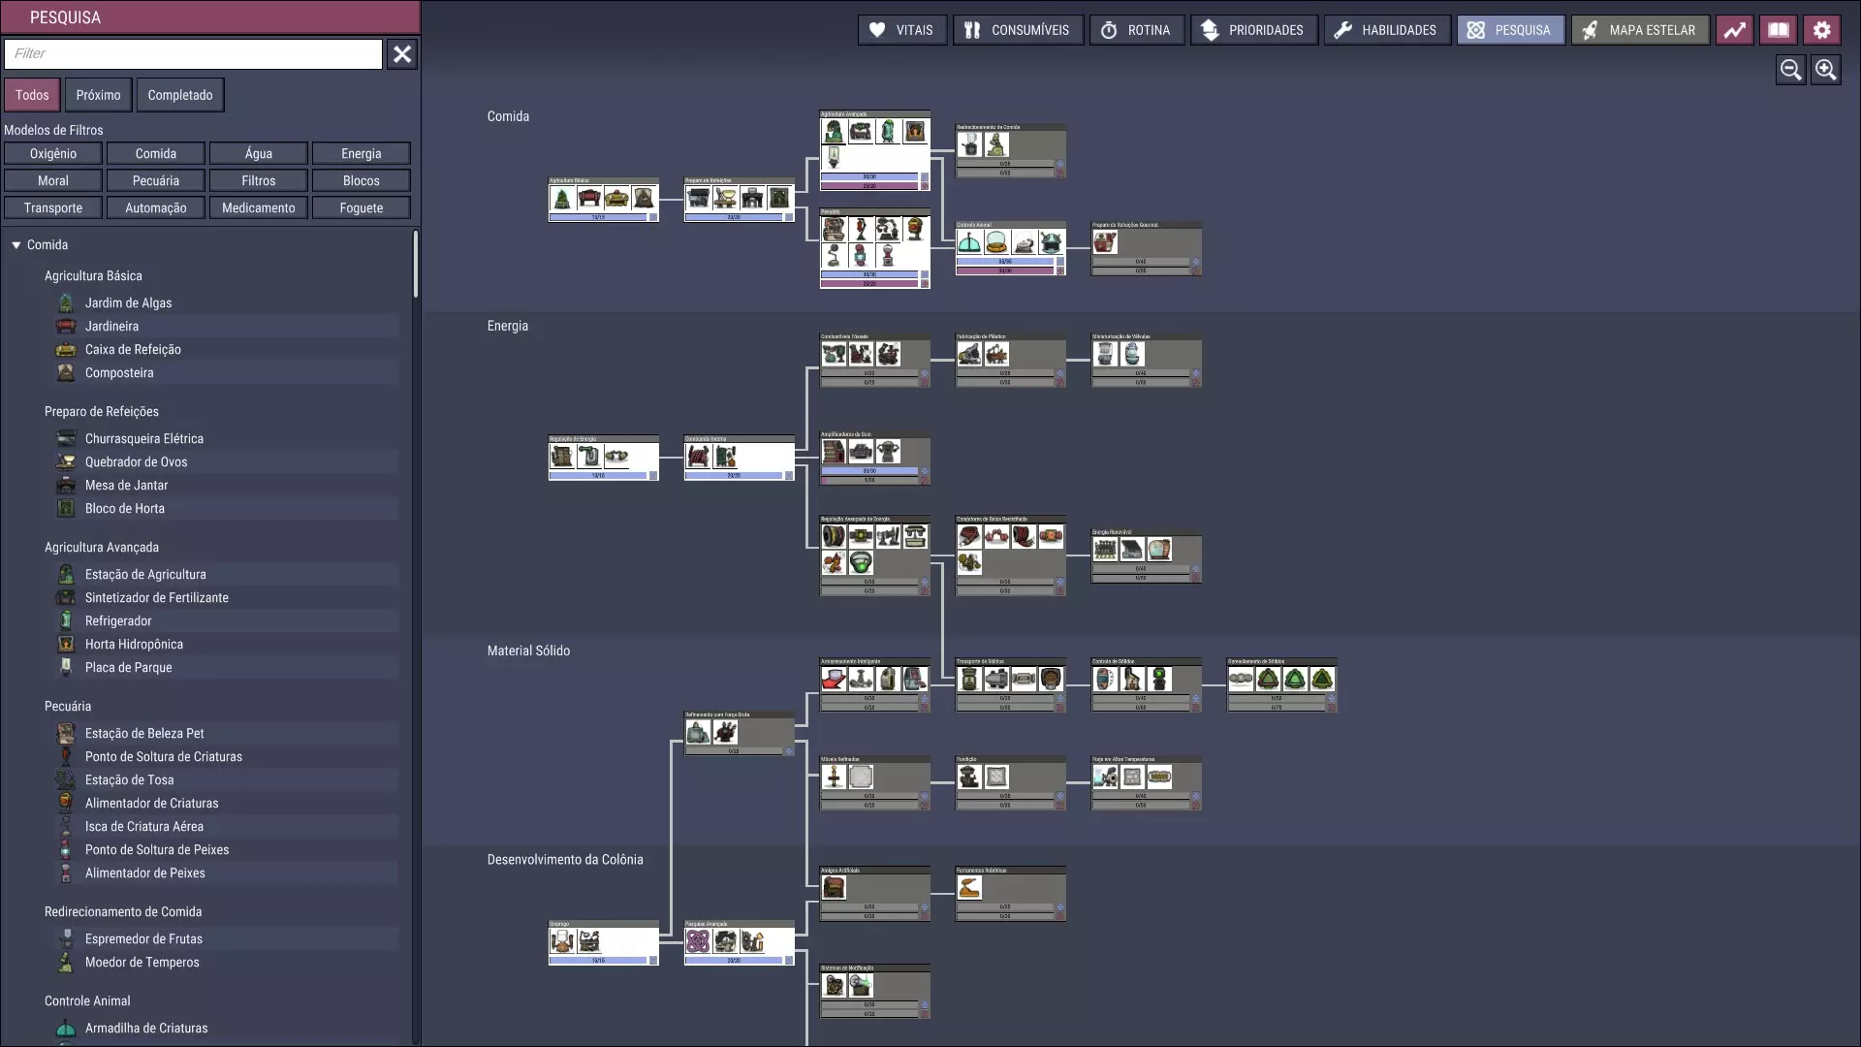Open the database book icon
The height and width of the screenshot is (1047, 1861).
pyautogui.click(x=1778, y=30)
